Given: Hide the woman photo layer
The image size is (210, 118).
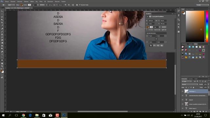Looking at the screenshot, I should 182,104.
